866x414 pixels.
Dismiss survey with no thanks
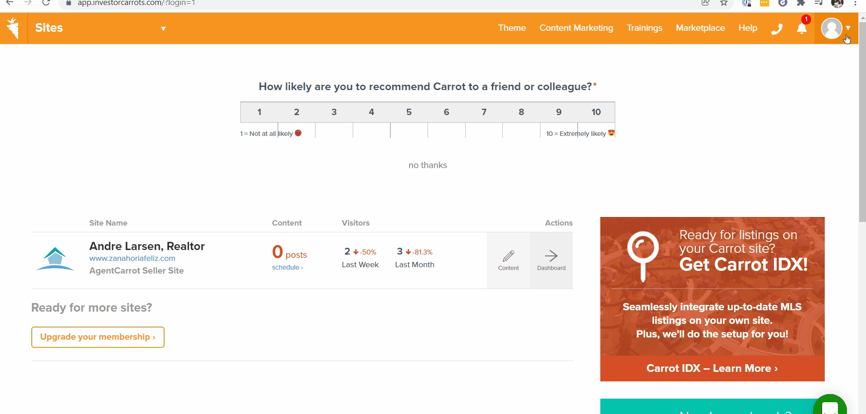coord(428,165)
